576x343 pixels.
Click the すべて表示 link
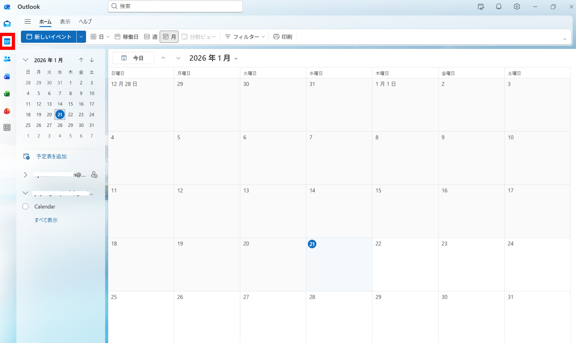point(46,220)
